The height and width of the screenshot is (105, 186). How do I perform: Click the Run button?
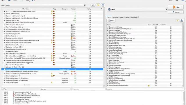click(x=176, y=7)
